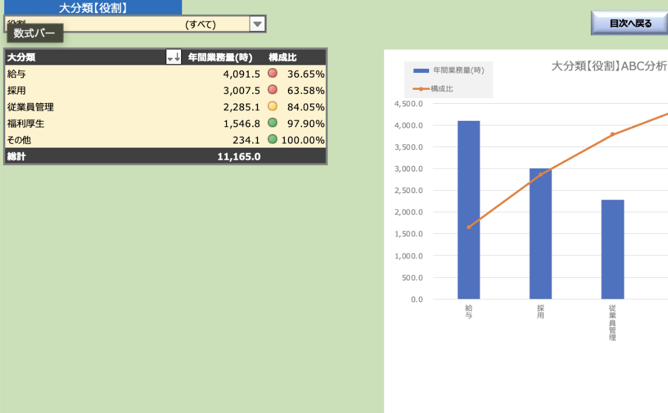The image size is (668, 413).
Task: Click the blue 採用 bar in chart
Action: click(540, 233)
